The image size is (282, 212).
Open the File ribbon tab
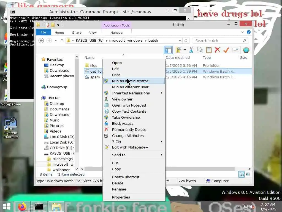[43, 32]
